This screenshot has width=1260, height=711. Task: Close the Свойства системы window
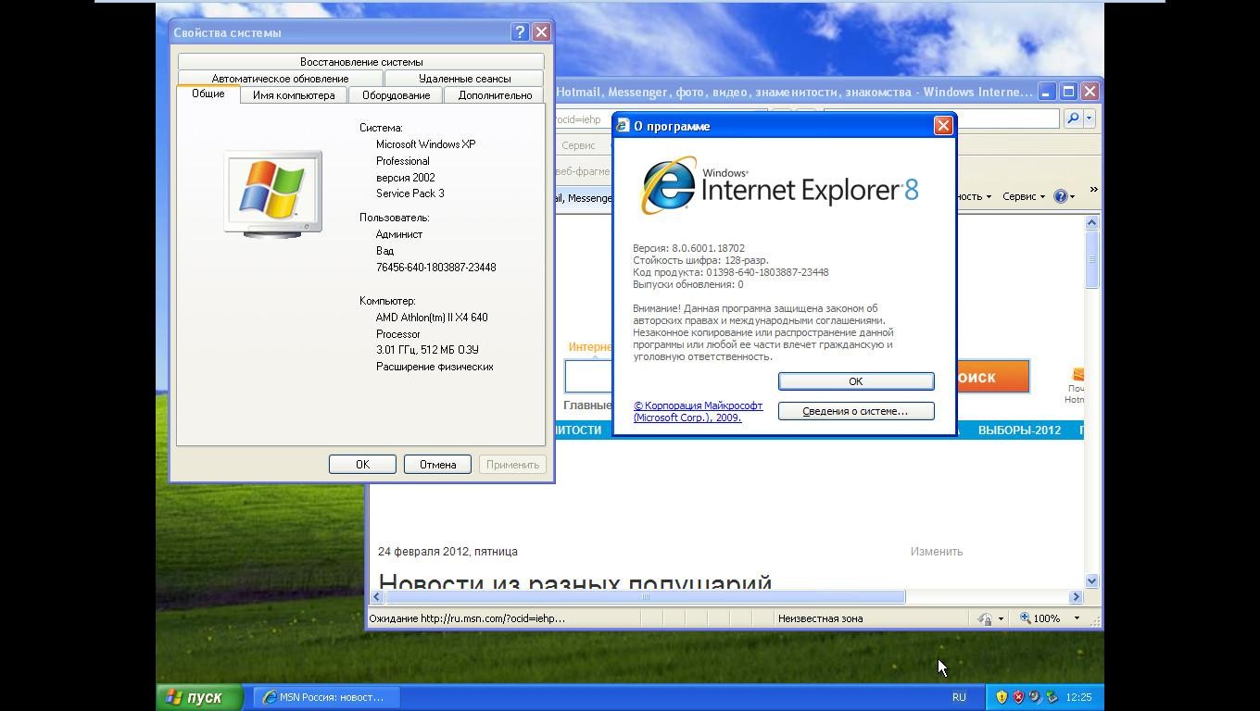point(542,31)
